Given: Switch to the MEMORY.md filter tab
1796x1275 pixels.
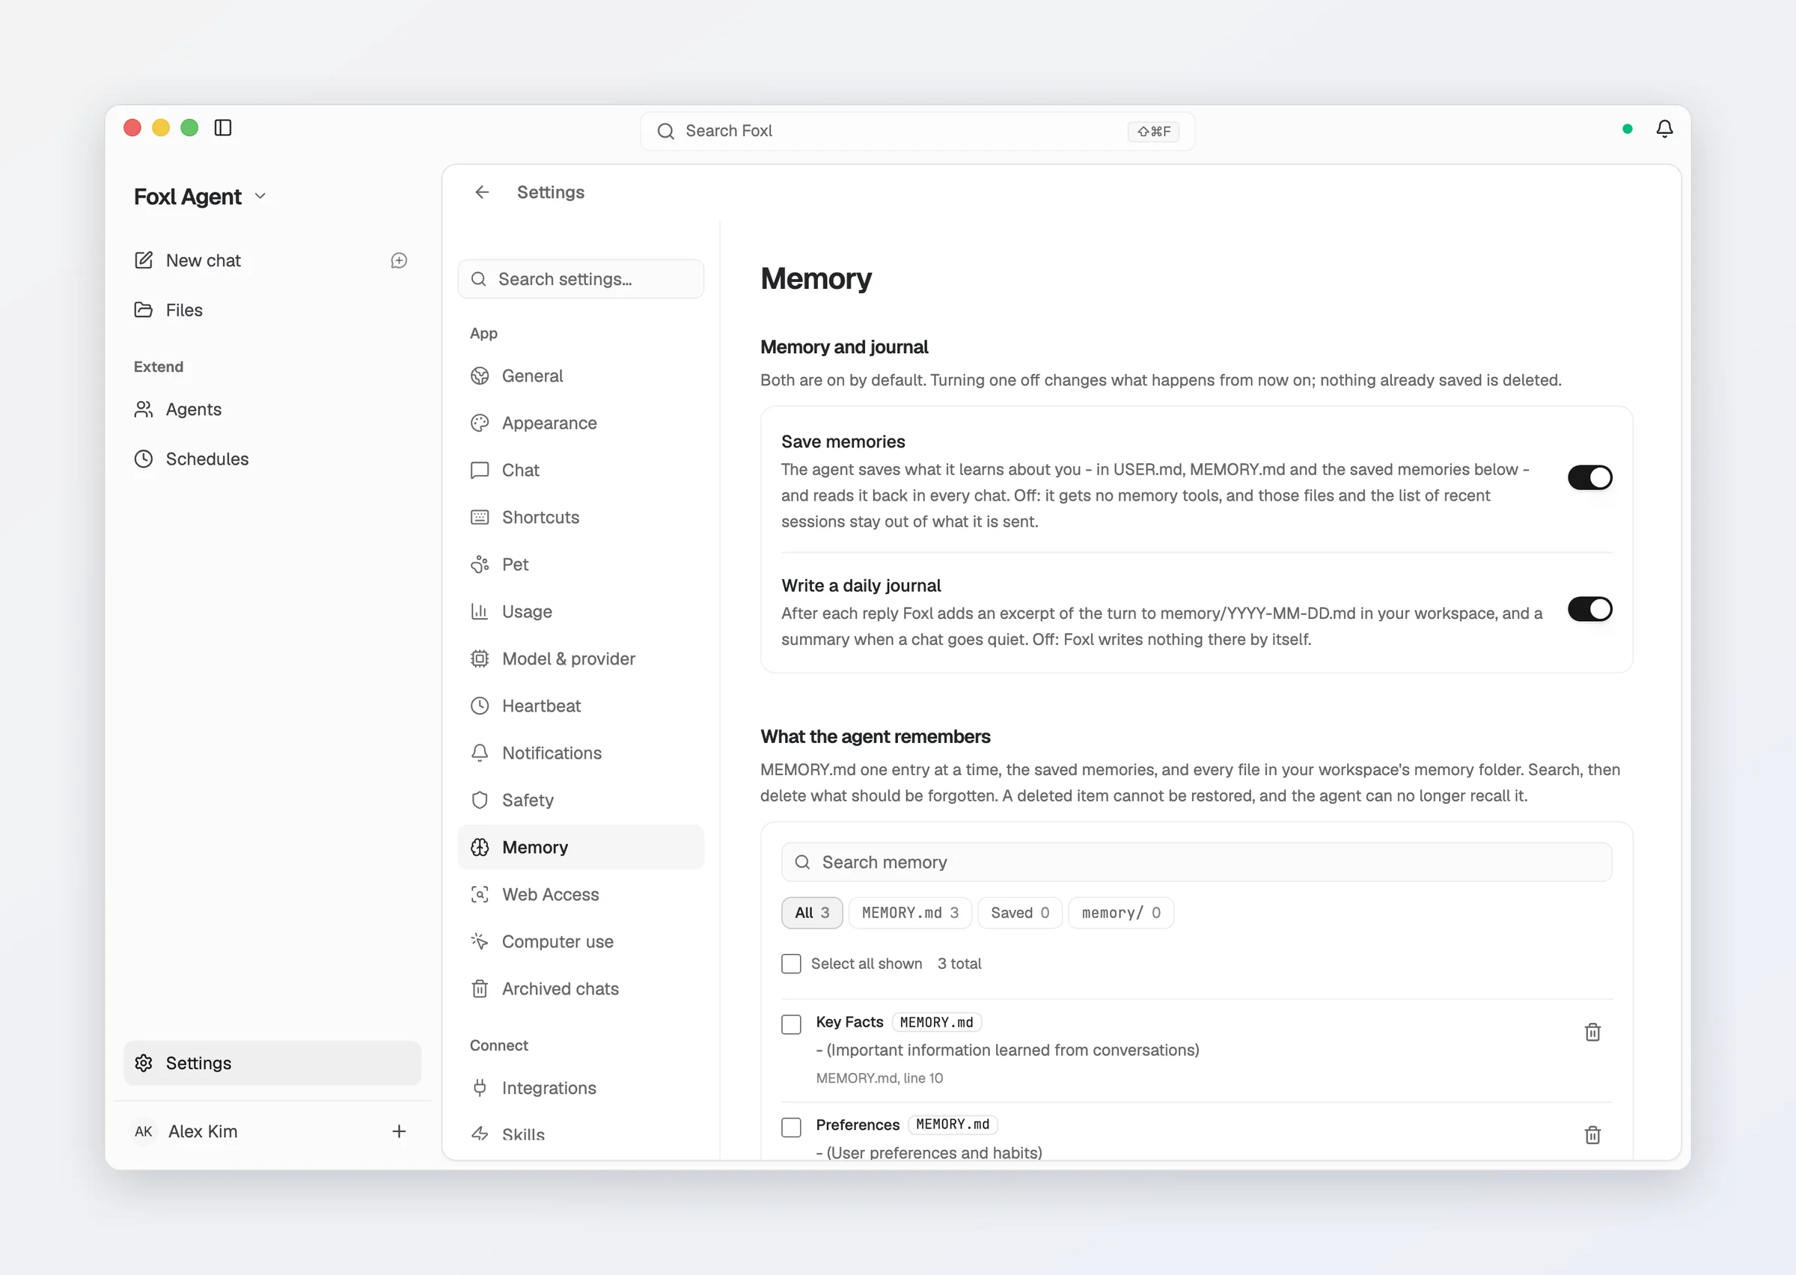Looking at the screenshot, I should click(910, 913).
